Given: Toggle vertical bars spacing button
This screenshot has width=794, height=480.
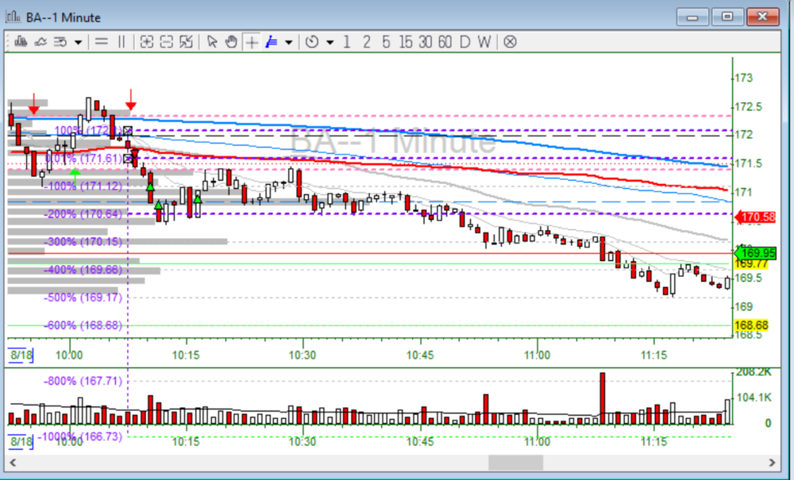Looking at the screenshot, I should pos(121,42).
